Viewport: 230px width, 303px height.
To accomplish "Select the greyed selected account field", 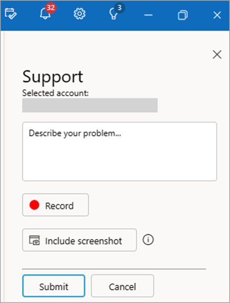I will pyautogui.click(x=90, y=105).
